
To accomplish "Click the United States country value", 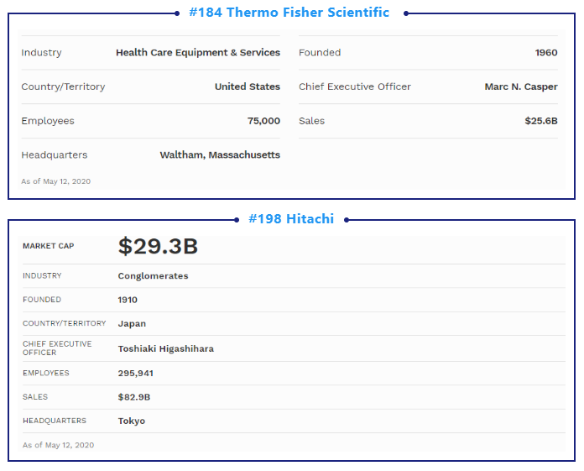I will click(x=248, y=86).
